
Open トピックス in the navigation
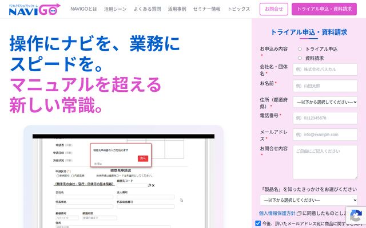tap(239, 9)
